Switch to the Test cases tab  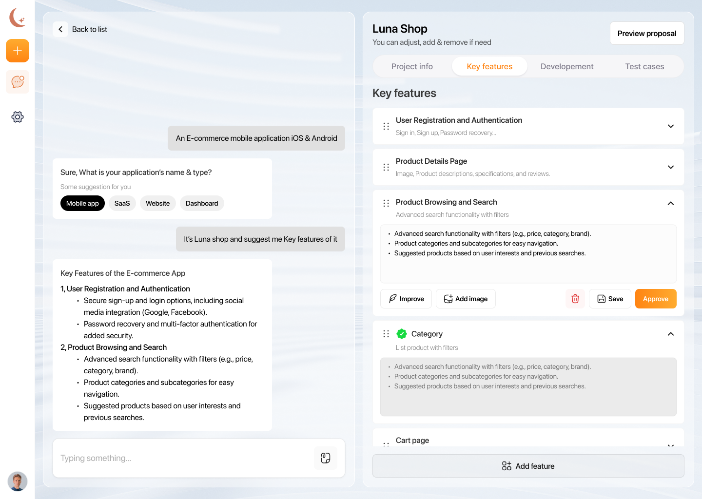(x=644, y=66)
